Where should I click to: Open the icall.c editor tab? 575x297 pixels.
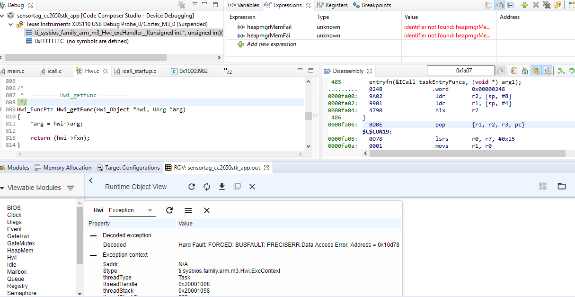coord(50,71)
